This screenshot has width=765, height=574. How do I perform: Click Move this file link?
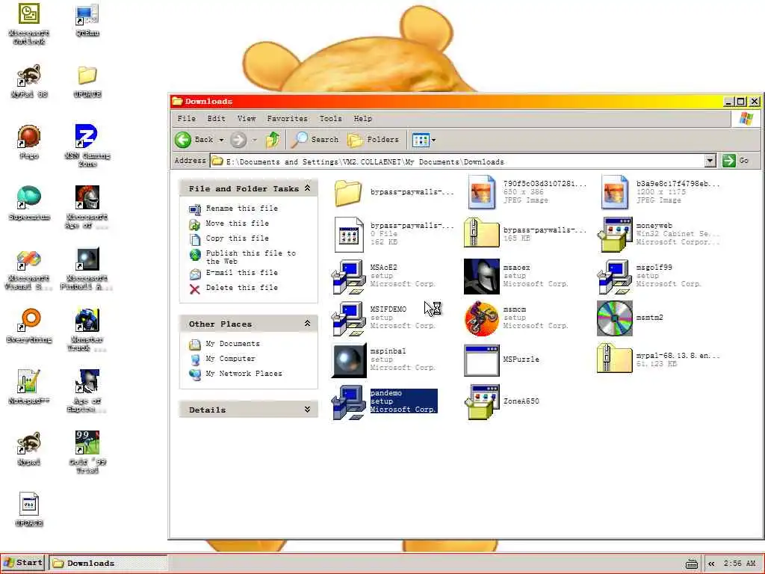[x=237, y=223]
